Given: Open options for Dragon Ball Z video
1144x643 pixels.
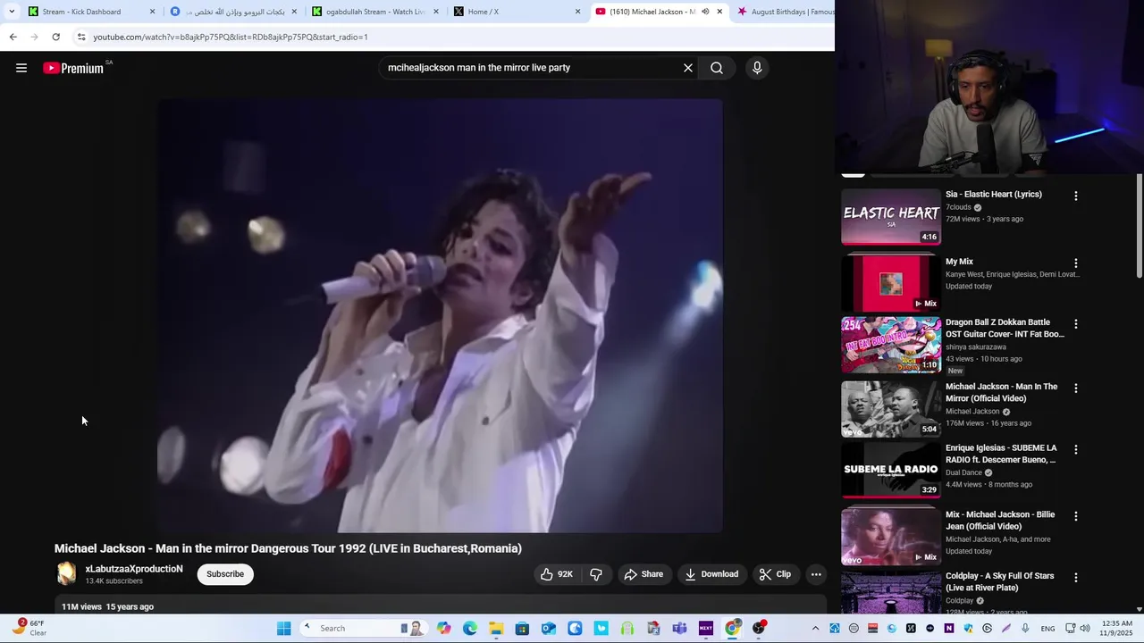Looking at the screenshot, I should coord(1076,324).
